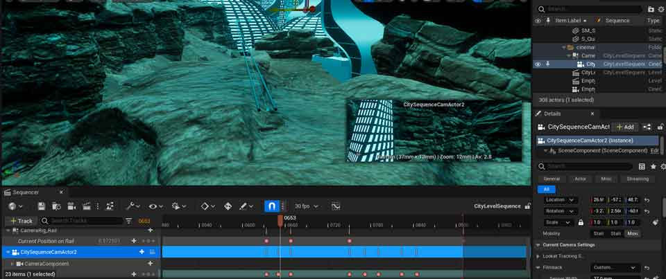Select the All filter tab
Screen dimensions: 666x279
547,190
